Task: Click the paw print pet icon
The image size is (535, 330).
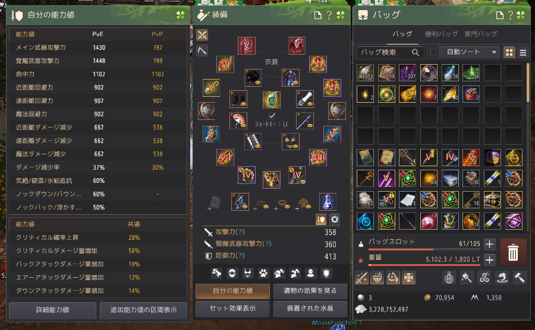Action: (263, 273)
